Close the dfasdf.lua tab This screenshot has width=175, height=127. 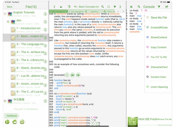(x=104, y=12)
